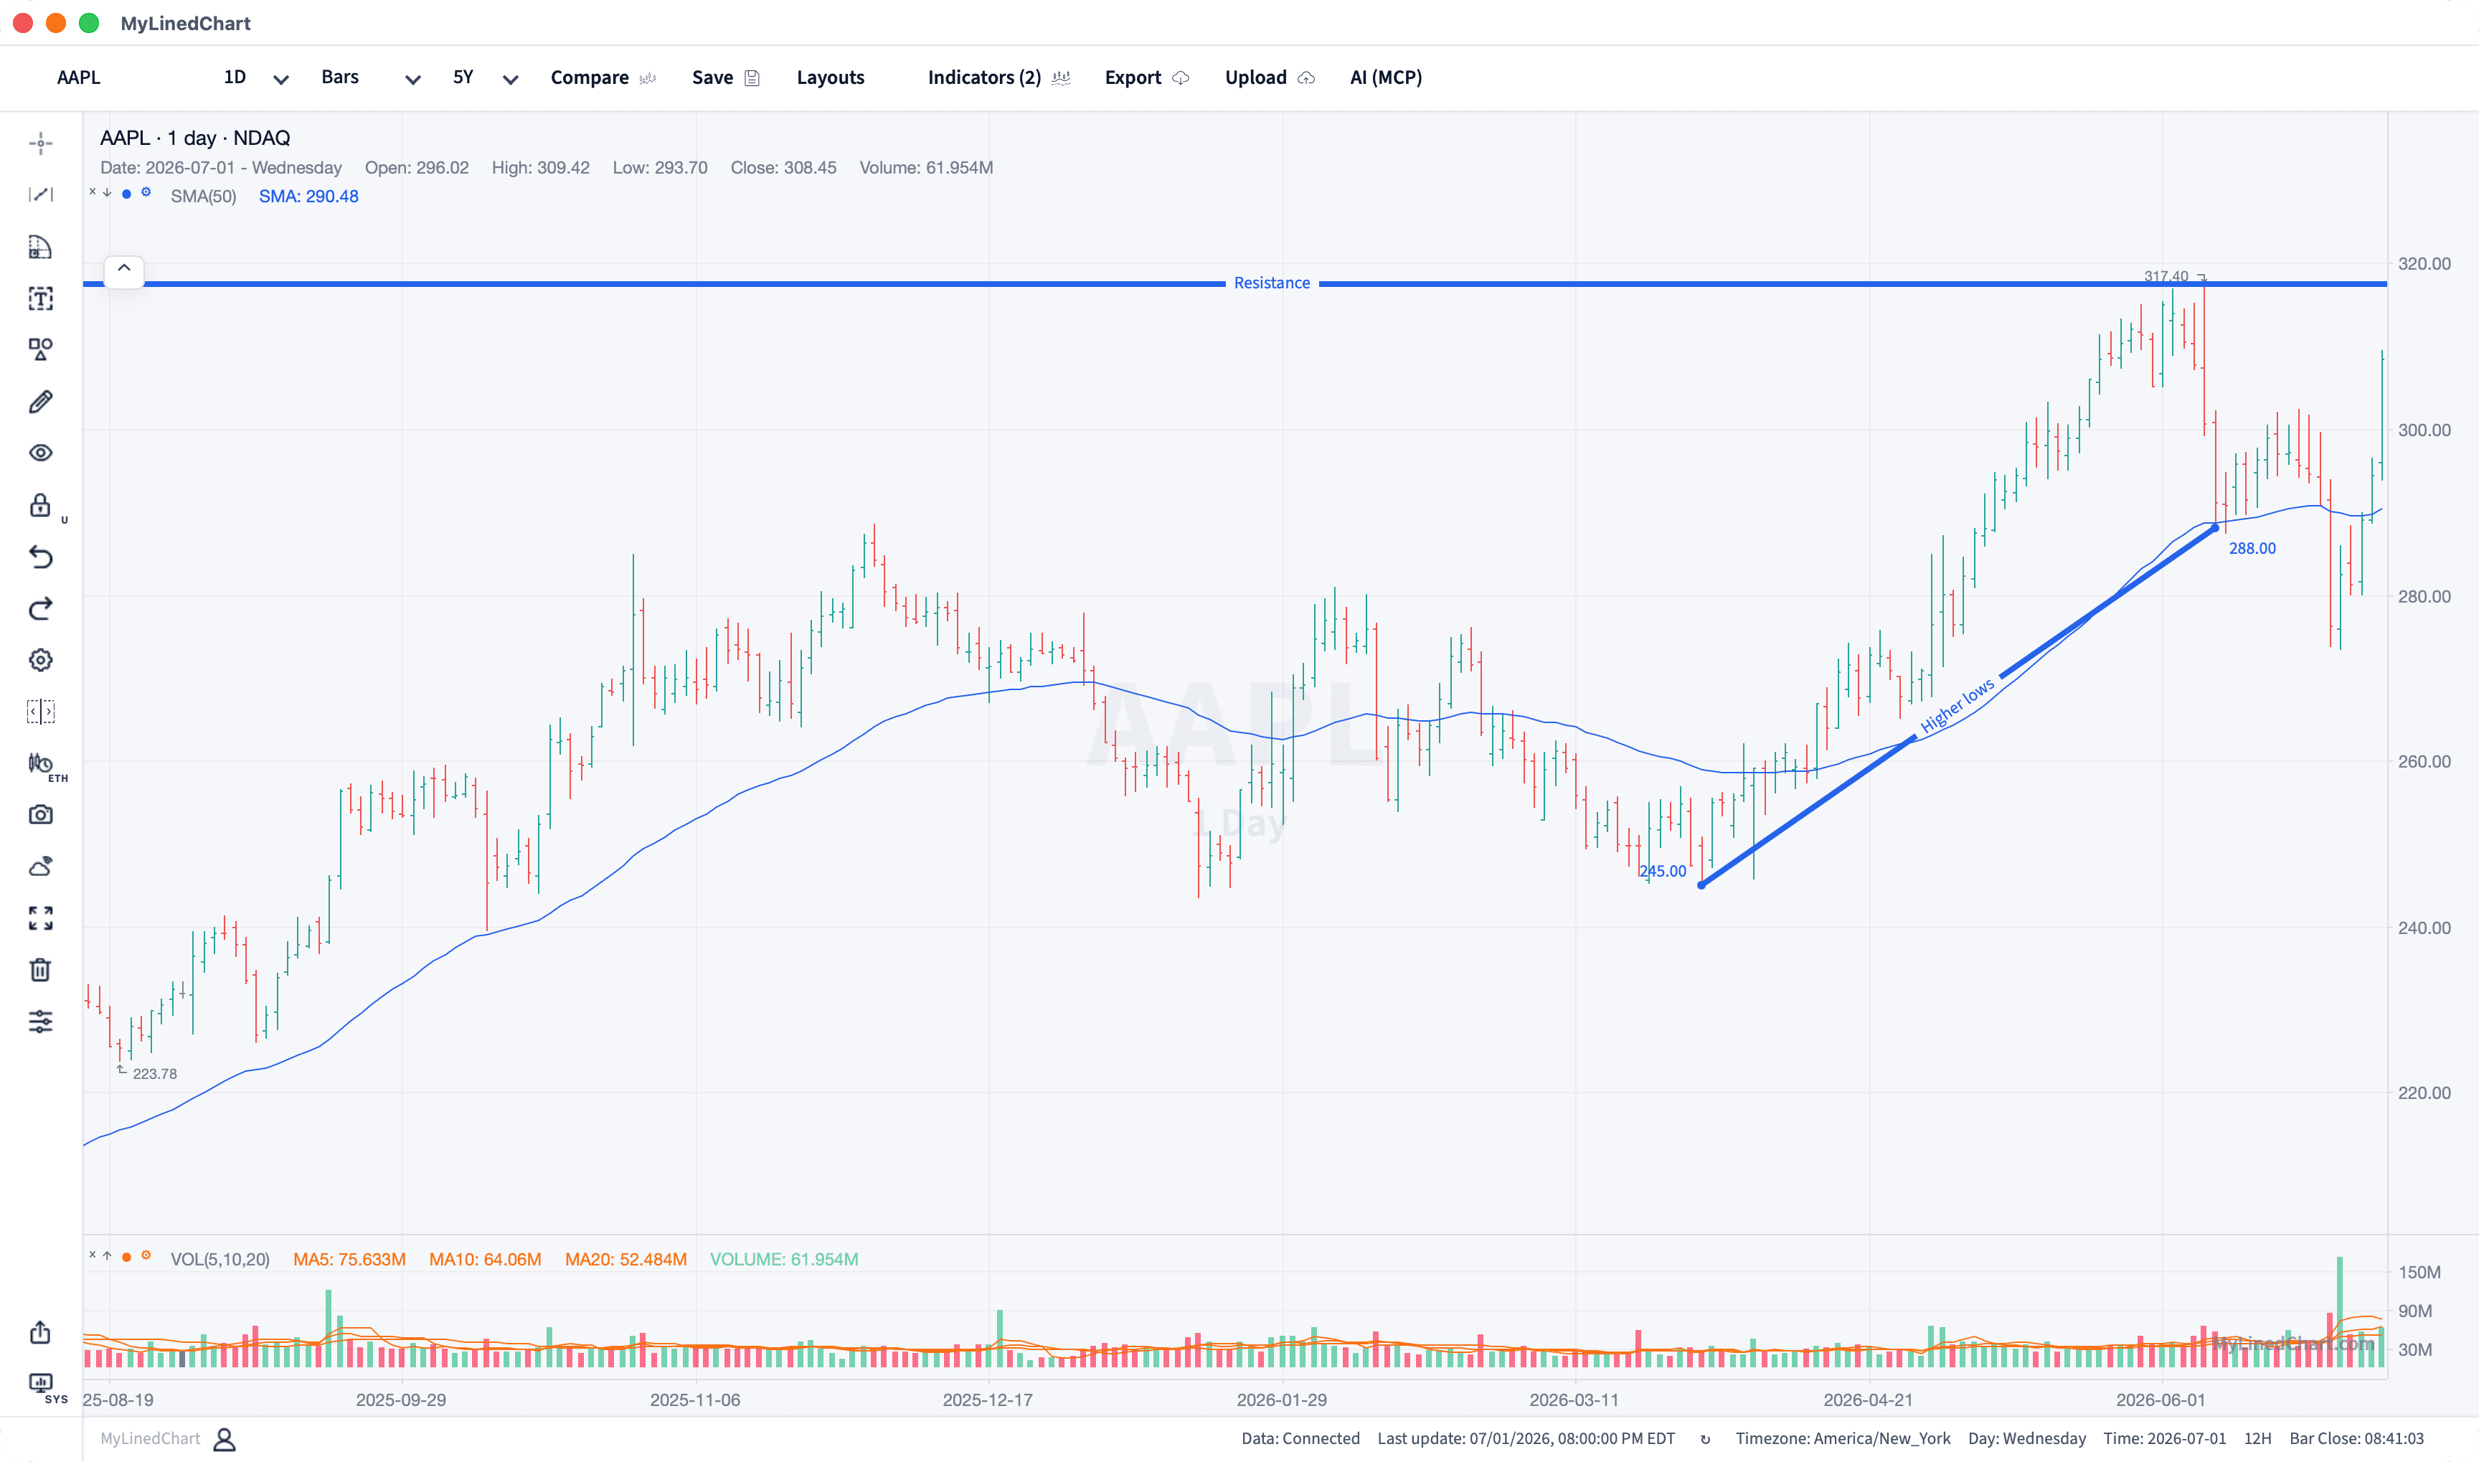Toggle the drawings lock icon

click(40, 506)
